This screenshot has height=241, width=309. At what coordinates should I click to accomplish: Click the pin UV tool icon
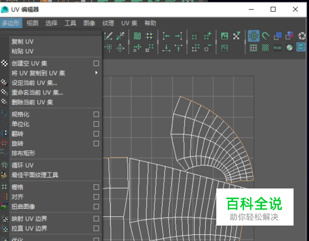pyautogui.click(x=108, y=48)
